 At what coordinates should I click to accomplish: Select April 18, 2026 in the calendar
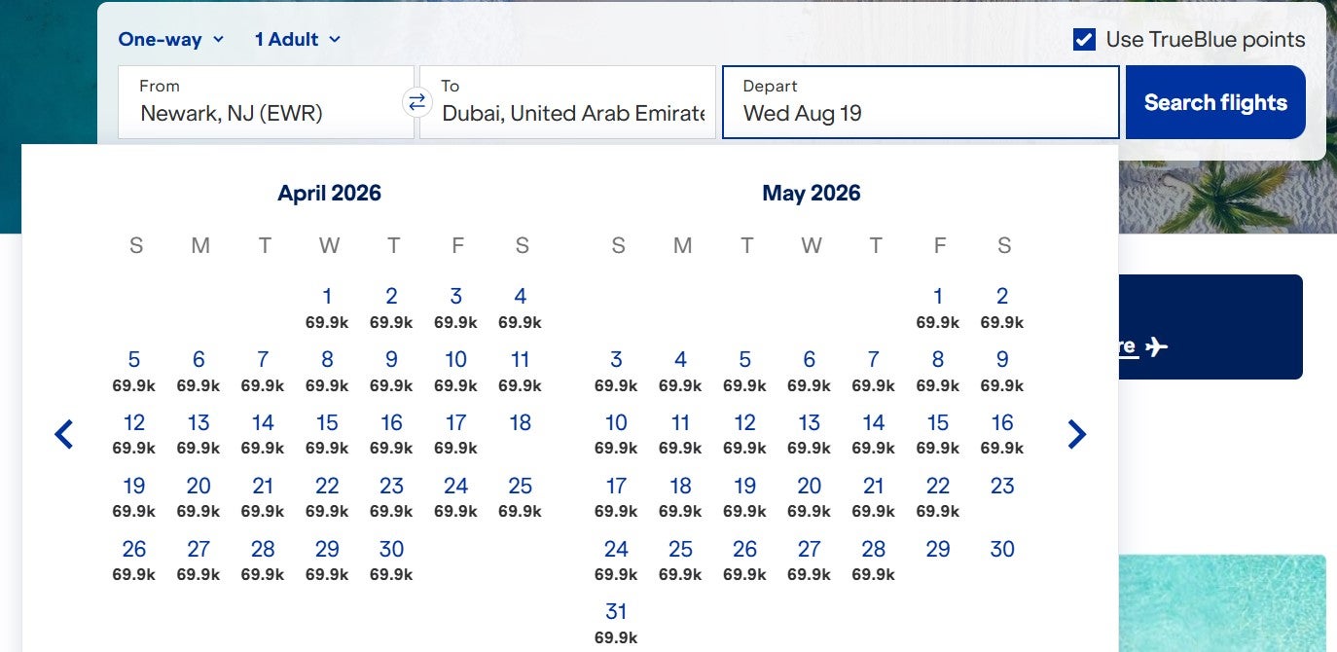click(521, 422)
